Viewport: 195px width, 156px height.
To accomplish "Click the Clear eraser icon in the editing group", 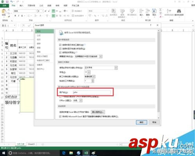I will 161,17.
